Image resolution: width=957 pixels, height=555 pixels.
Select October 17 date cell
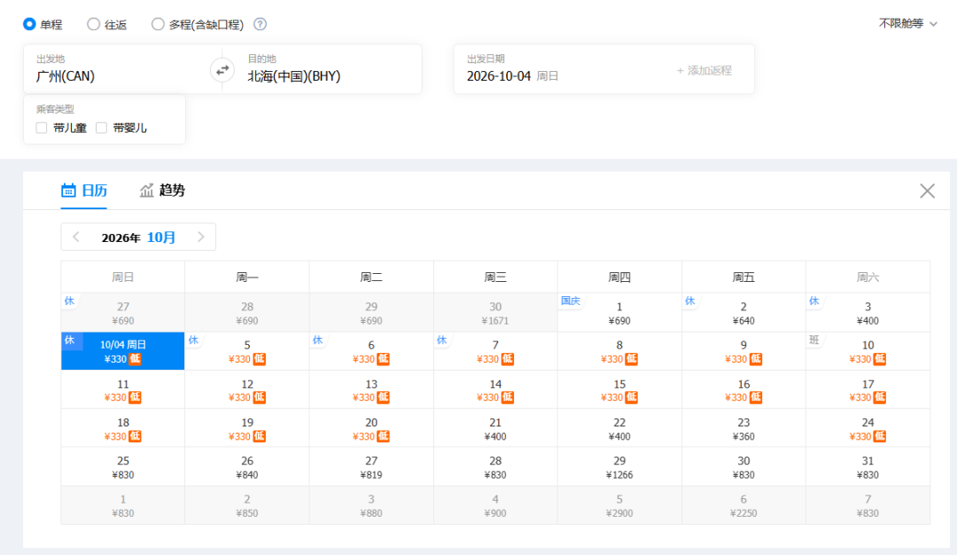(x=868, y=389)
